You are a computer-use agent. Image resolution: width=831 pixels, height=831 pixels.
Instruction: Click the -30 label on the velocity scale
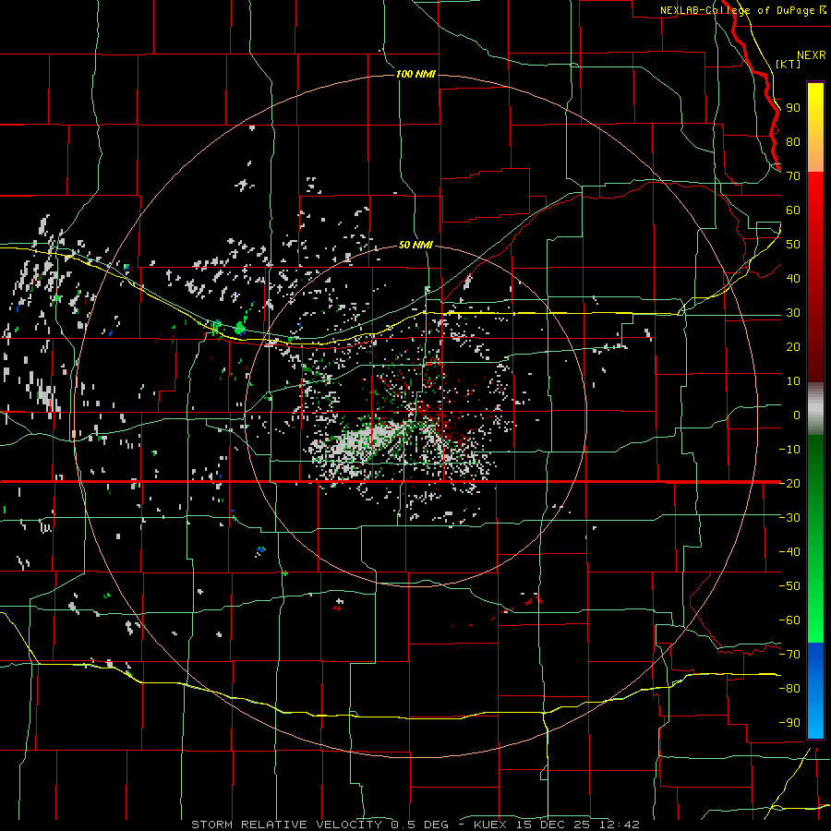[x=789, y=518]
